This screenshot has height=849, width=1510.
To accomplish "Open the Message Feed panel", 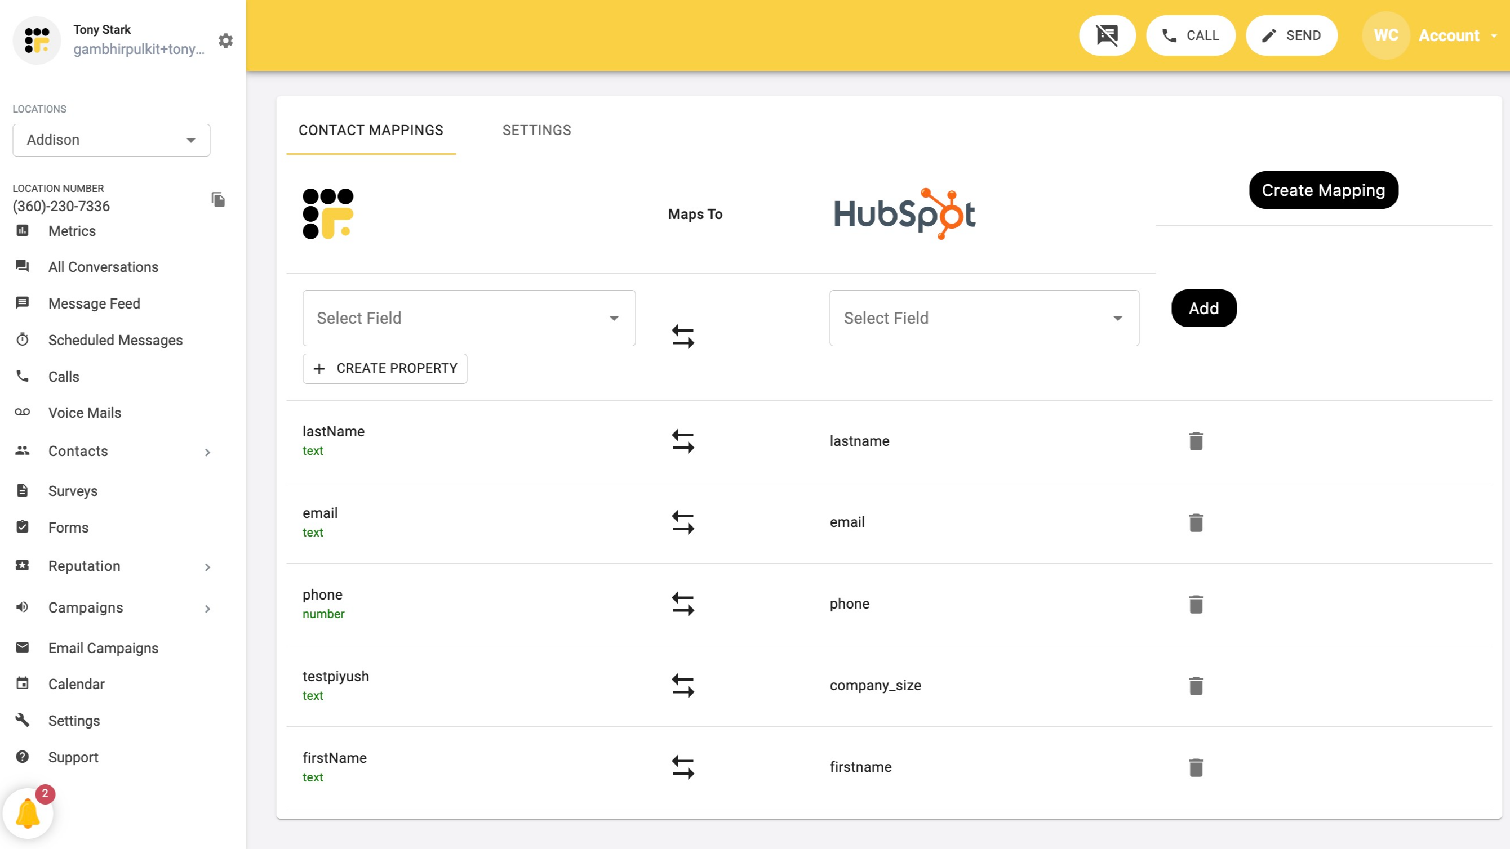I will 94,303.
